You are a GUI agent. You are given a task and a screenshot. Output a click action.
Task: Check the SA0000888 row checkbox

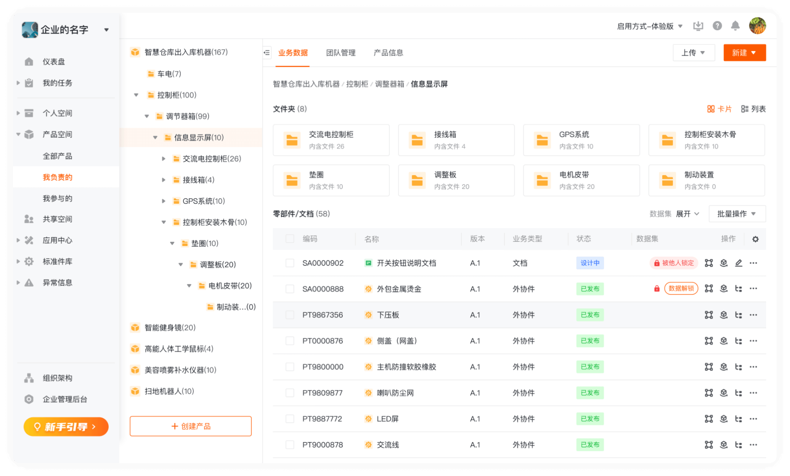[290, 289]
